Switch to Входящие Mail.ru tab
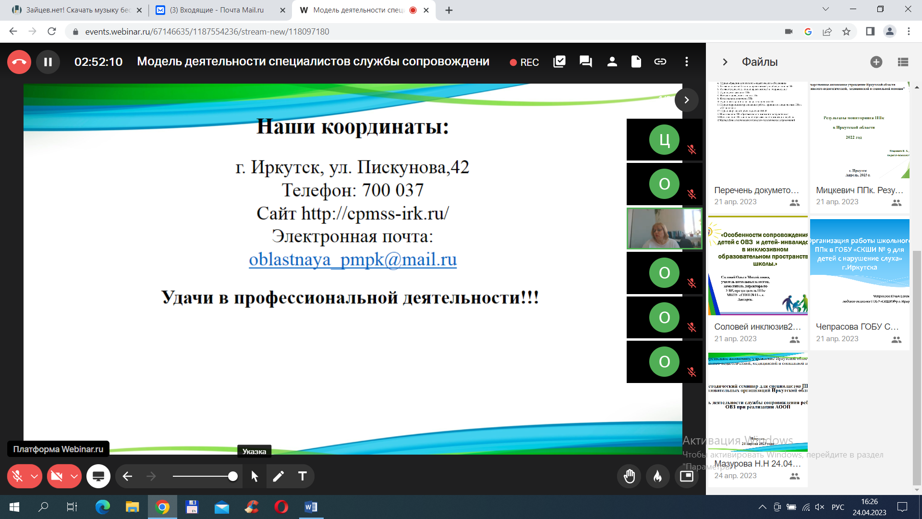Image resolution: width=922 pixels, height=519 pixels. (217, 10)
